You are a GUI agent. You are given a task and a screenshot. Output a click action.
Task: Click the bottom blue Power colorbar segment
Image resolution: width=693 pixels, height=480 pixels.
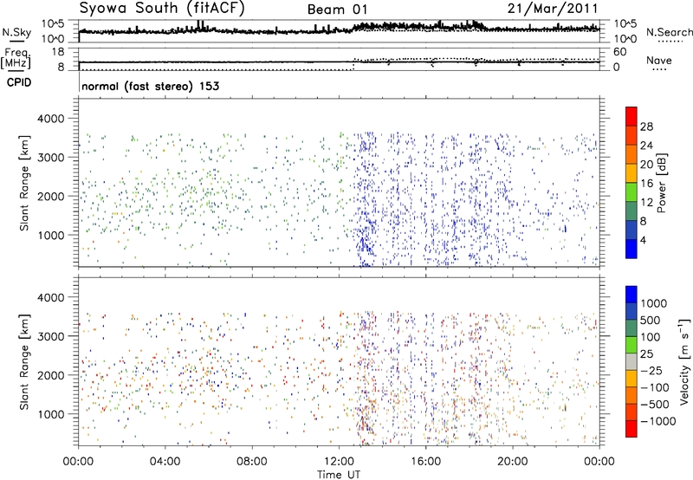631,249
